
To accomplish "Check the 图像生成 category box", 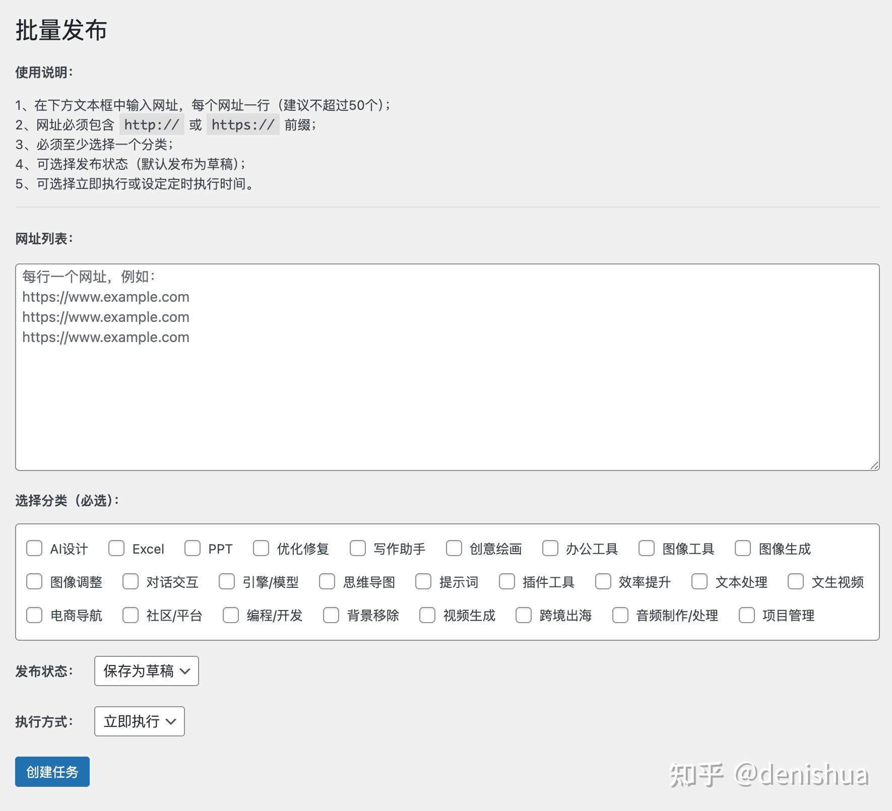I will click(743, 548).
